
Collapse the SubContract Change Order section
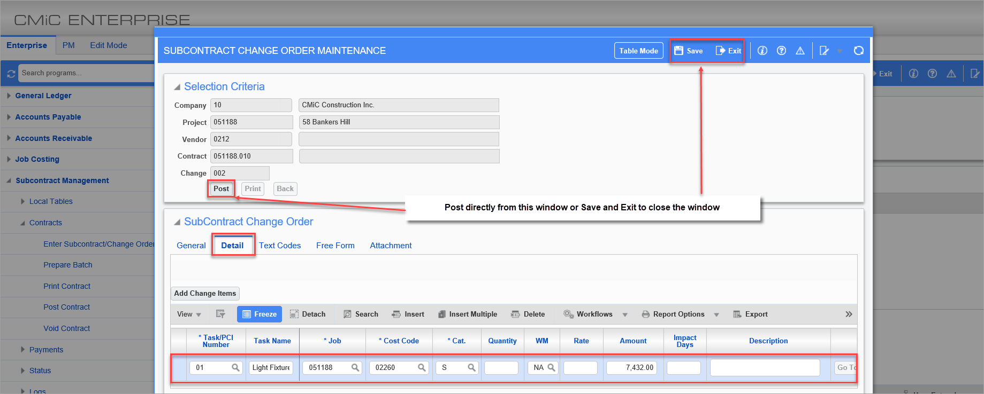pyautogui.click(x=177, y=222)
